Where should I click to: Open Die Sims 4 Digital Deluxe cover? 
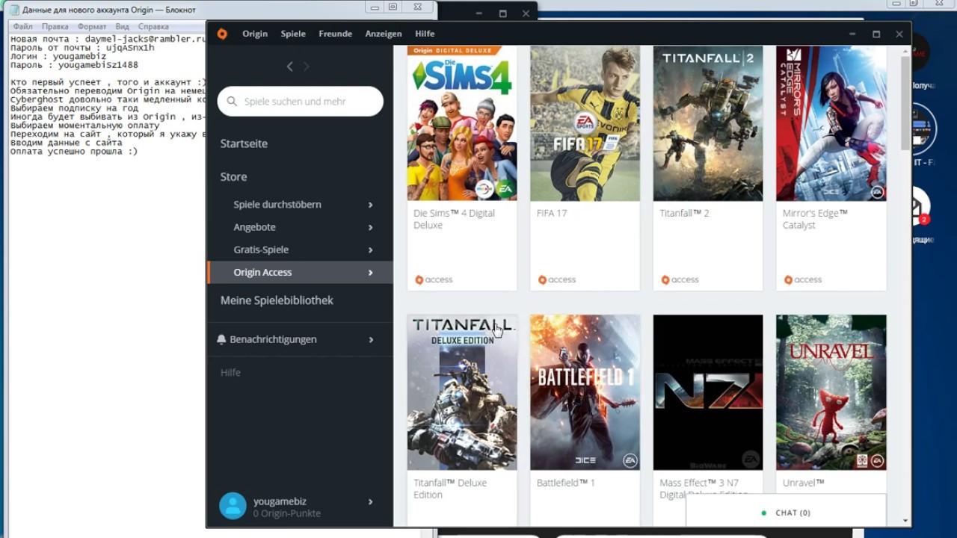(x=462, y=123)
